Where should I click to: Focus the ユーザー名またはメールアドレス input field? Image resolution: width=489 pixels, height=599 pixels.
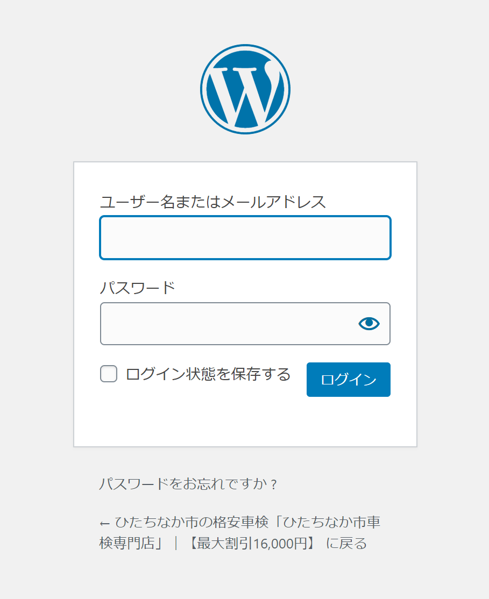[x=245, y=238]
